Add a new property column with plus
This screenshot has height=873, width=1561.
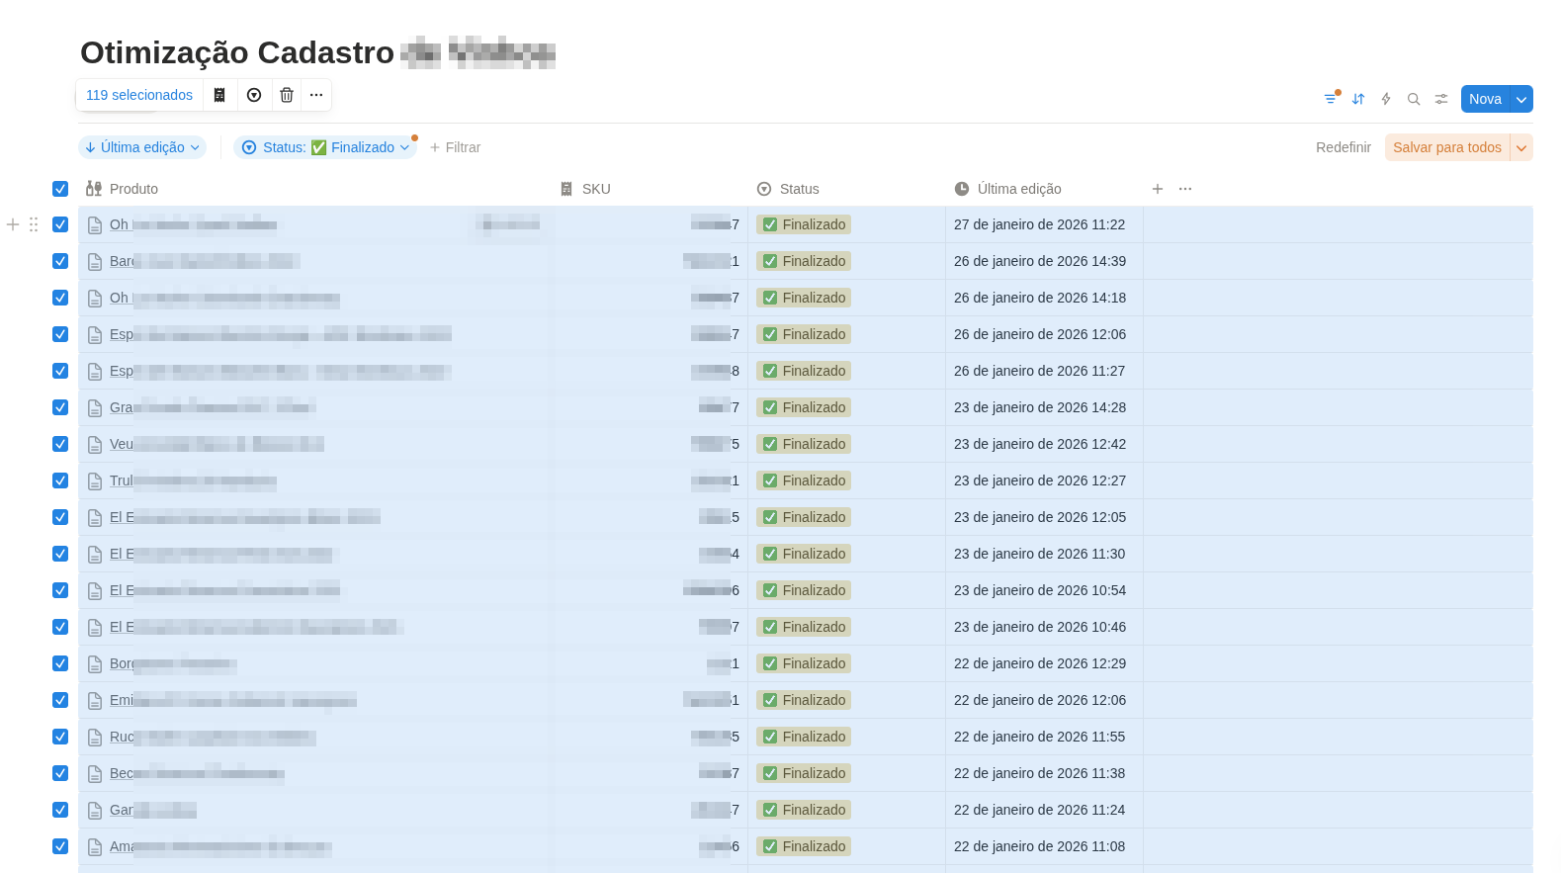pos(1158,189)
